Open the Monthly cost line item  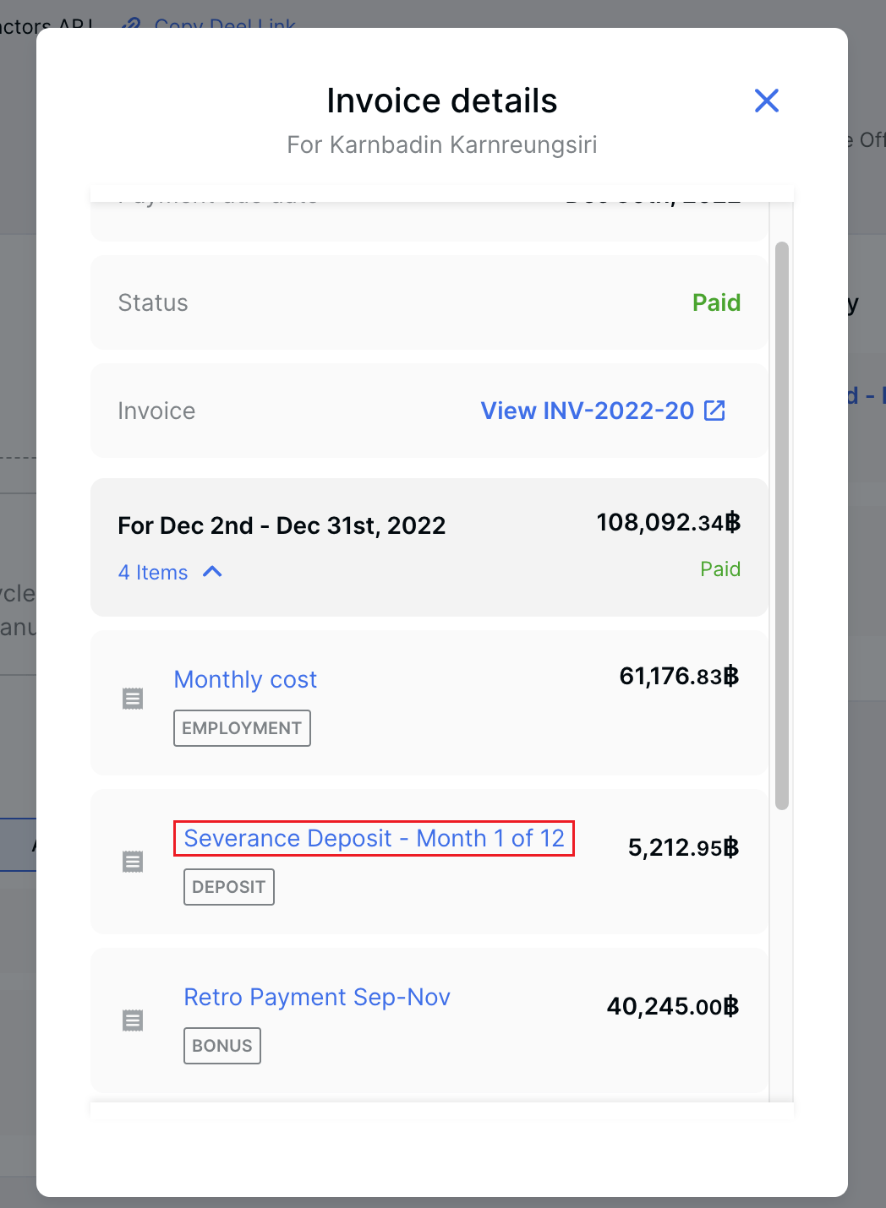click(245, 679)
